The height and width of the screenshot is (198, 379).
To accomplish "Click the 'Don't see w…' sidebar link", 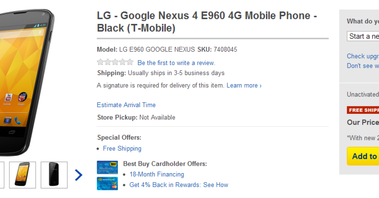I will pos(363,66).
